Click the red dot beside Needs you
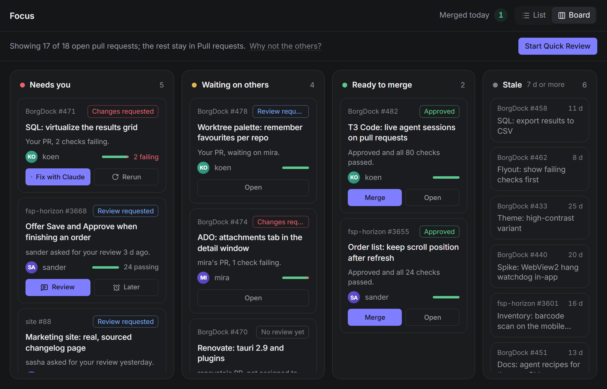The image size is (607, 389). click(x=22, y=85)
